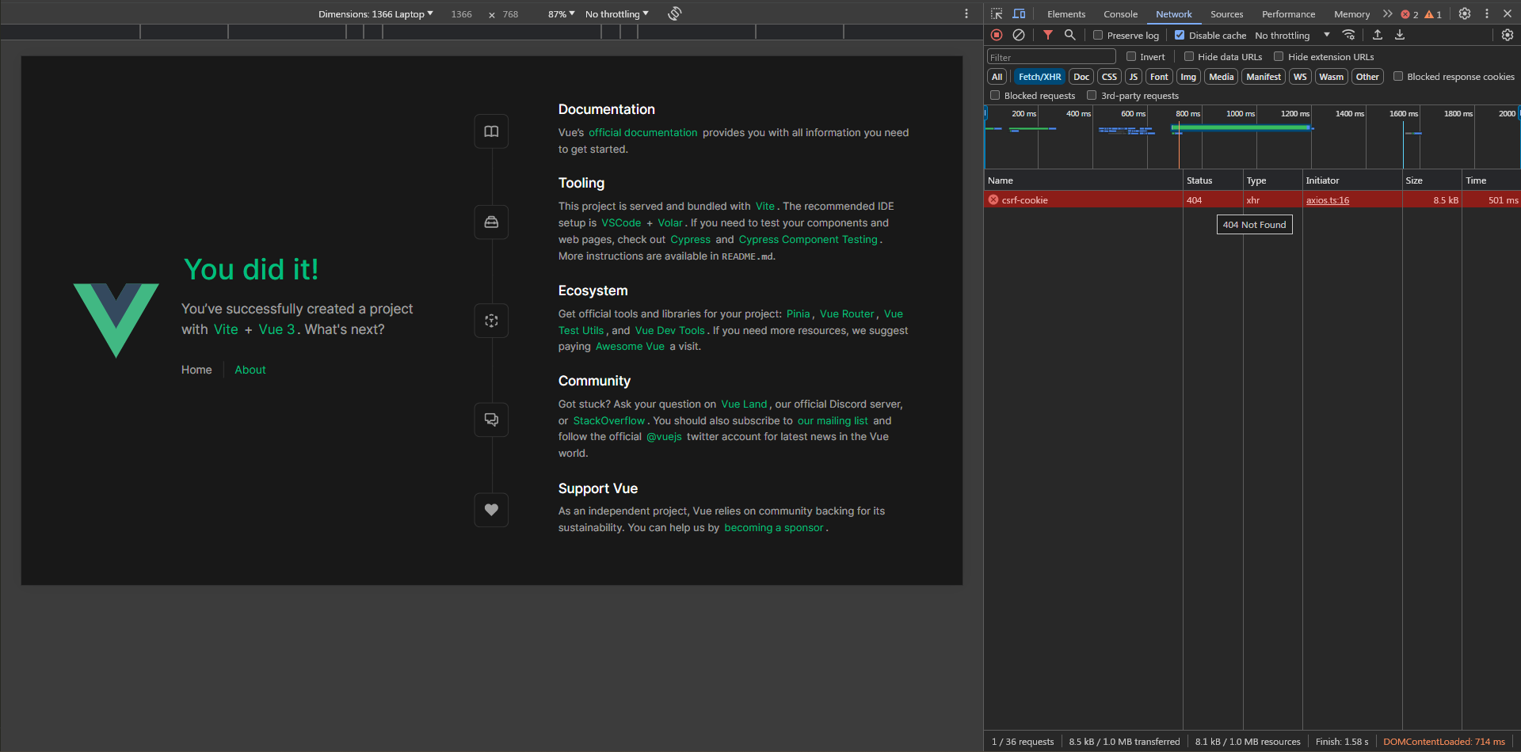Screen dimensions: 1521x752
Task: Export HAR with the download icon
Action: pos(1400,35)
